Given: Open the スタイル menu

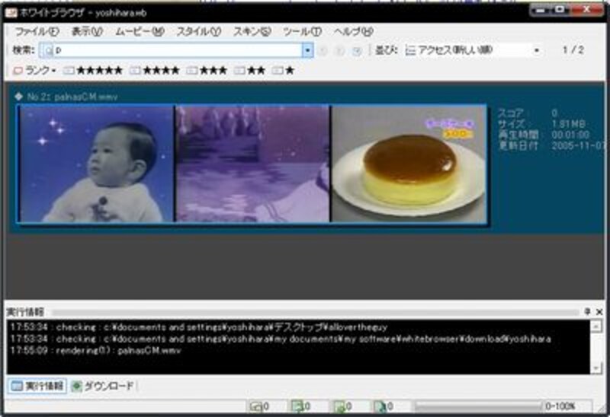Looking at the screenshot, I should tap(199, 31).
